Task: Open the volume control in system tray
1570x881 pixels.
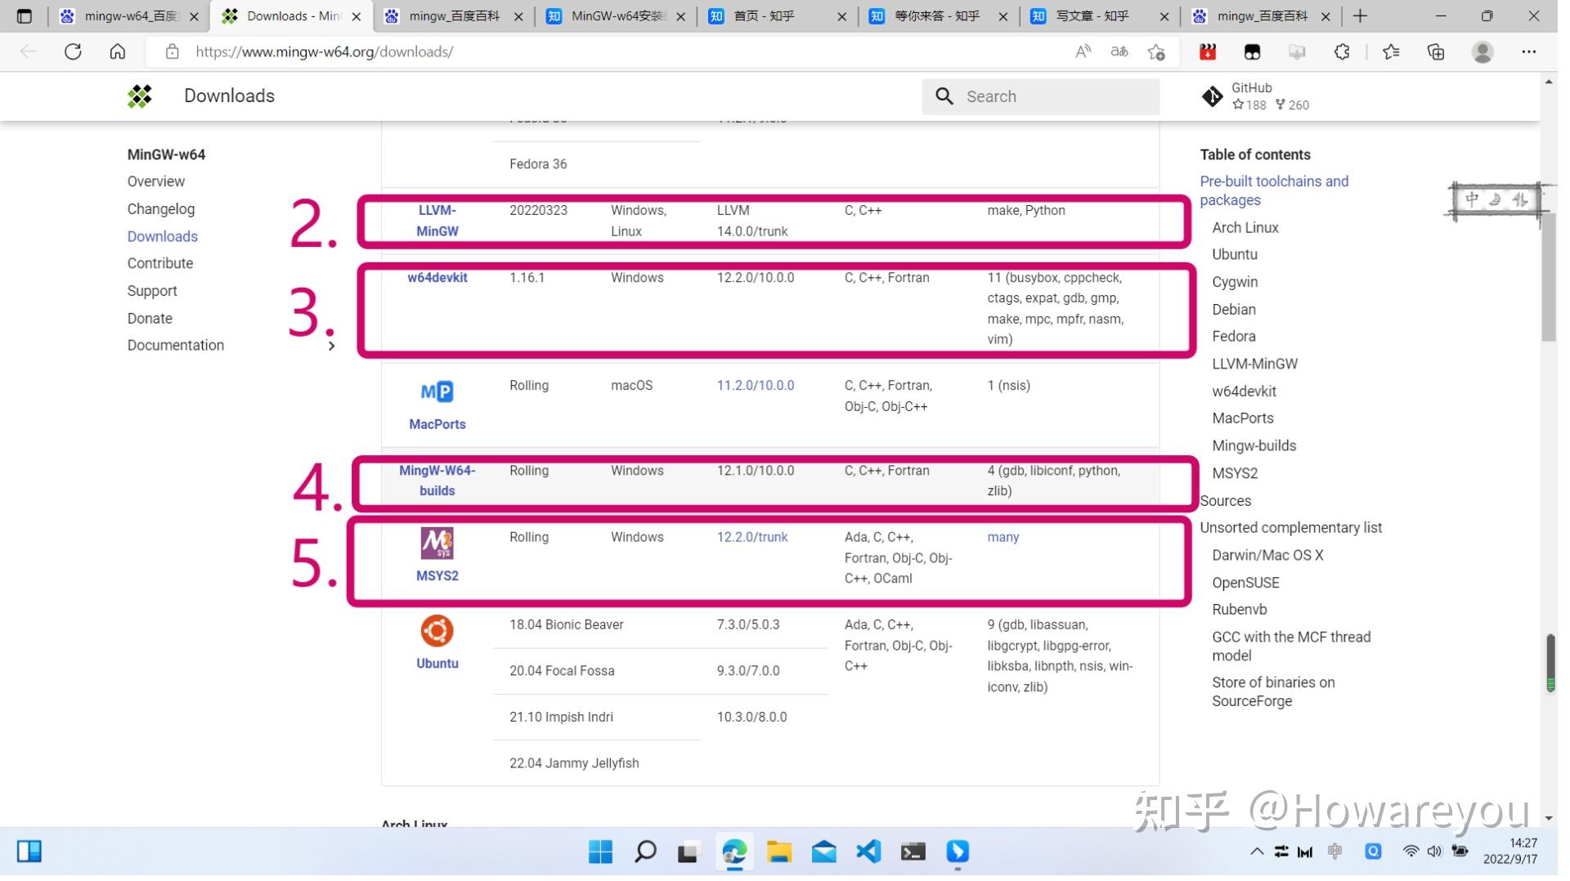Action: (1433, 852)
